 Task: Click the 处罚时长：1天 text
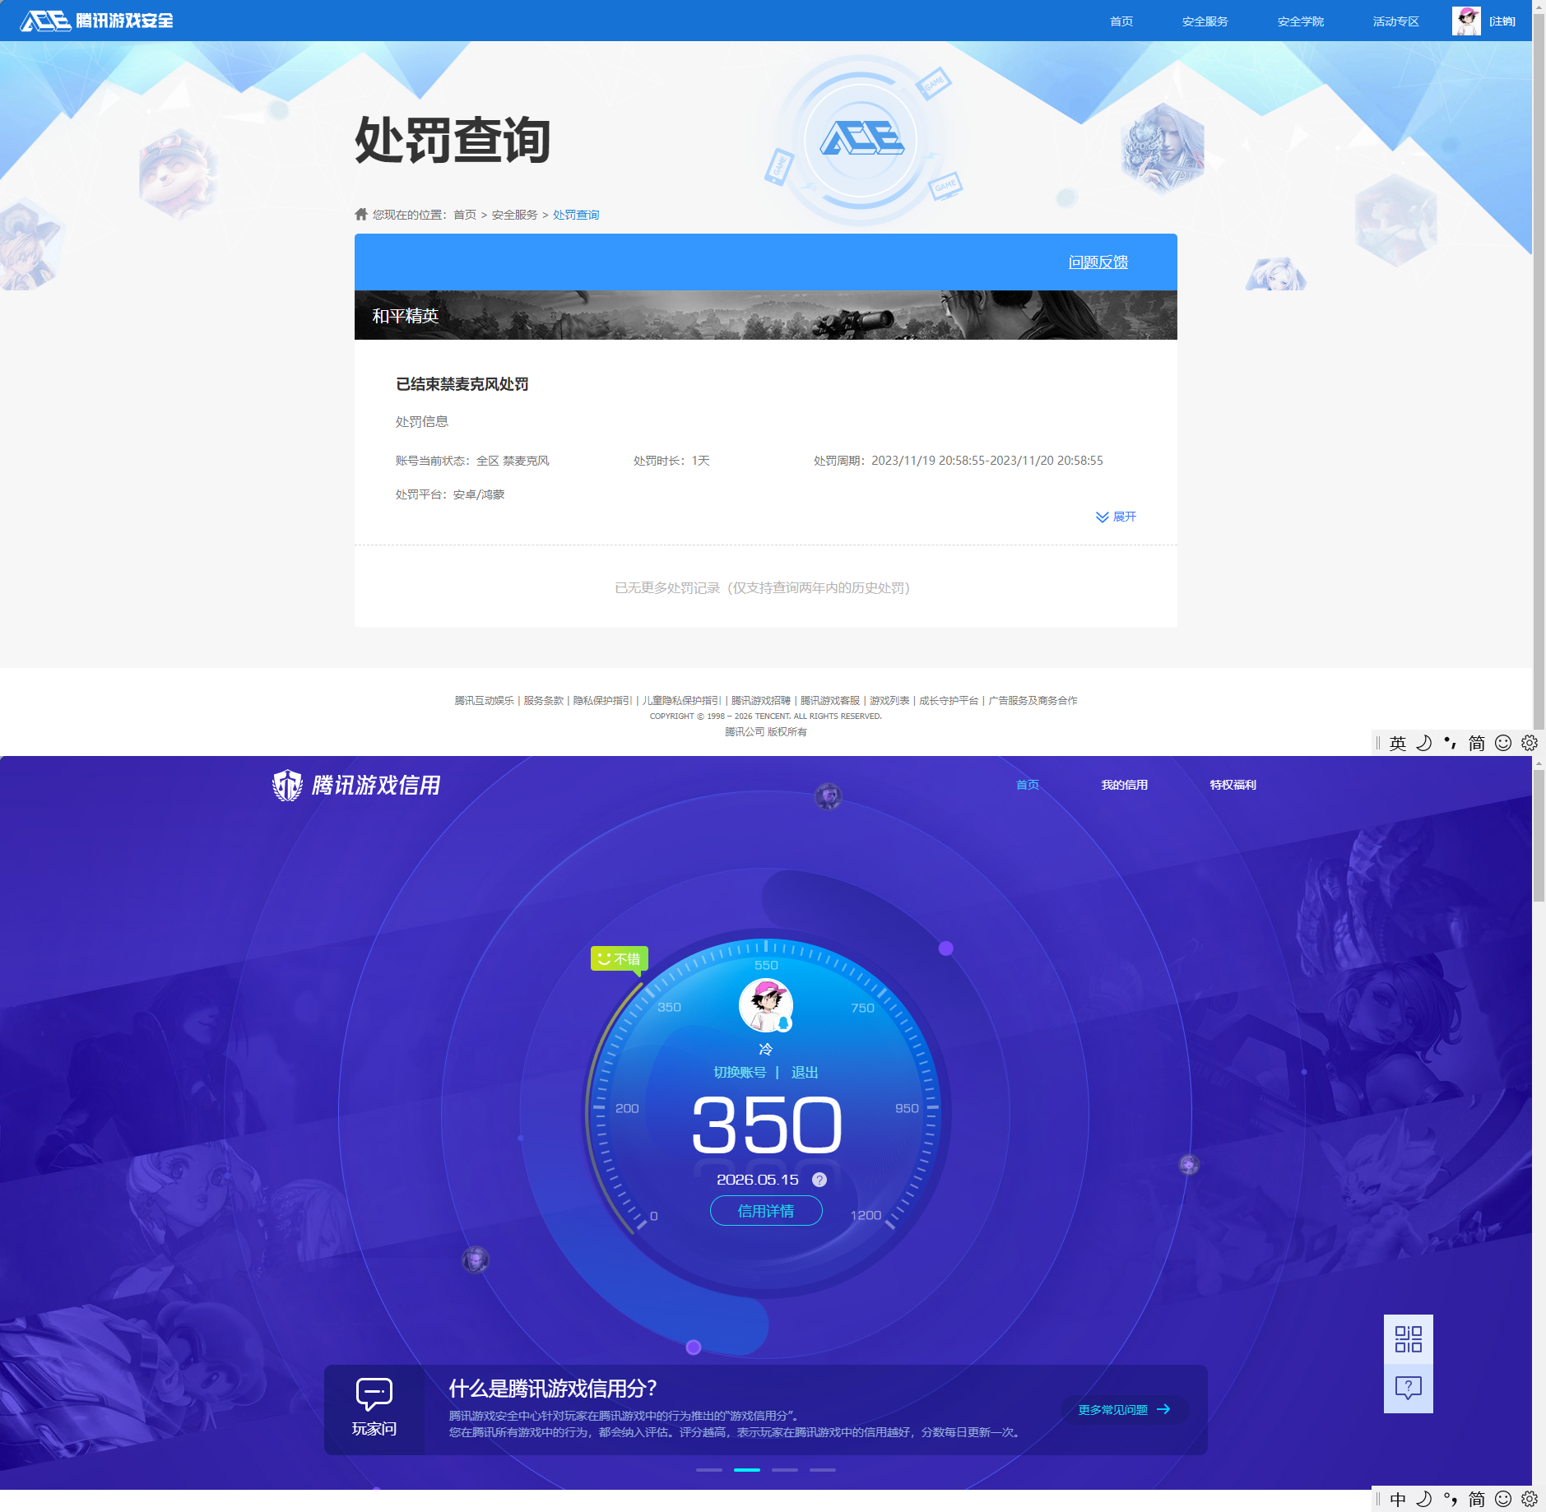tap(671, 461)
